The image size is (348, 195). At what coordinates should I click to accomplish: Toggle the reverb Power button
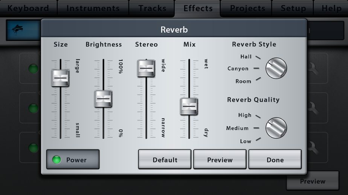pos(73,159)
